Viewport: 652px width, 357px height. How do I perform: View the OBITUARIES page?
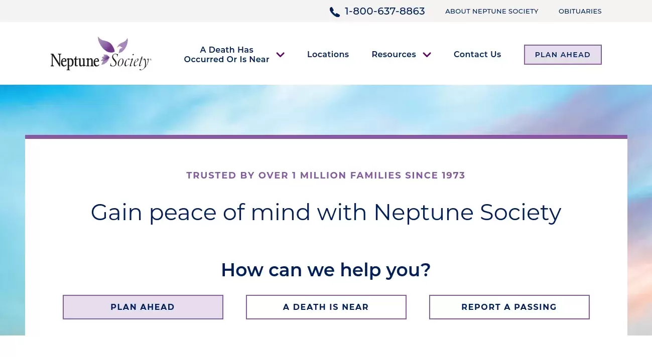[580, 11]
